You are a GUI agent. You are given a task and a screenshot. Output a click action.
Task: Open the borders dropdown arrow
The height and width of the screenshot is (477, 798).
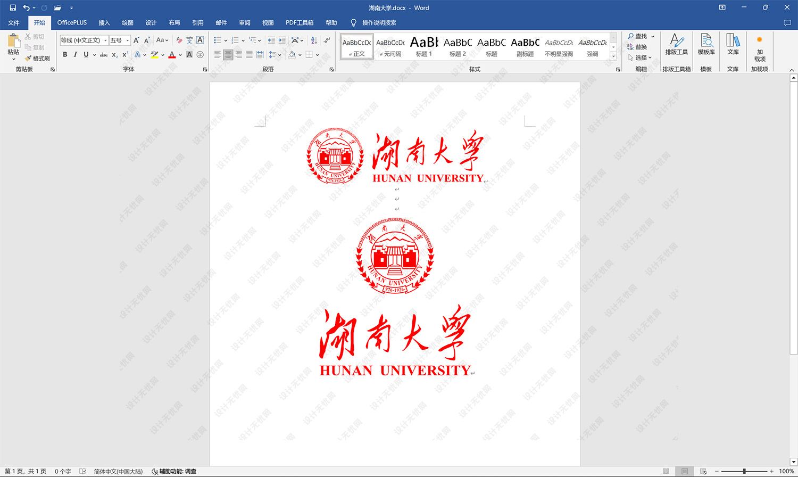point(317,55)
